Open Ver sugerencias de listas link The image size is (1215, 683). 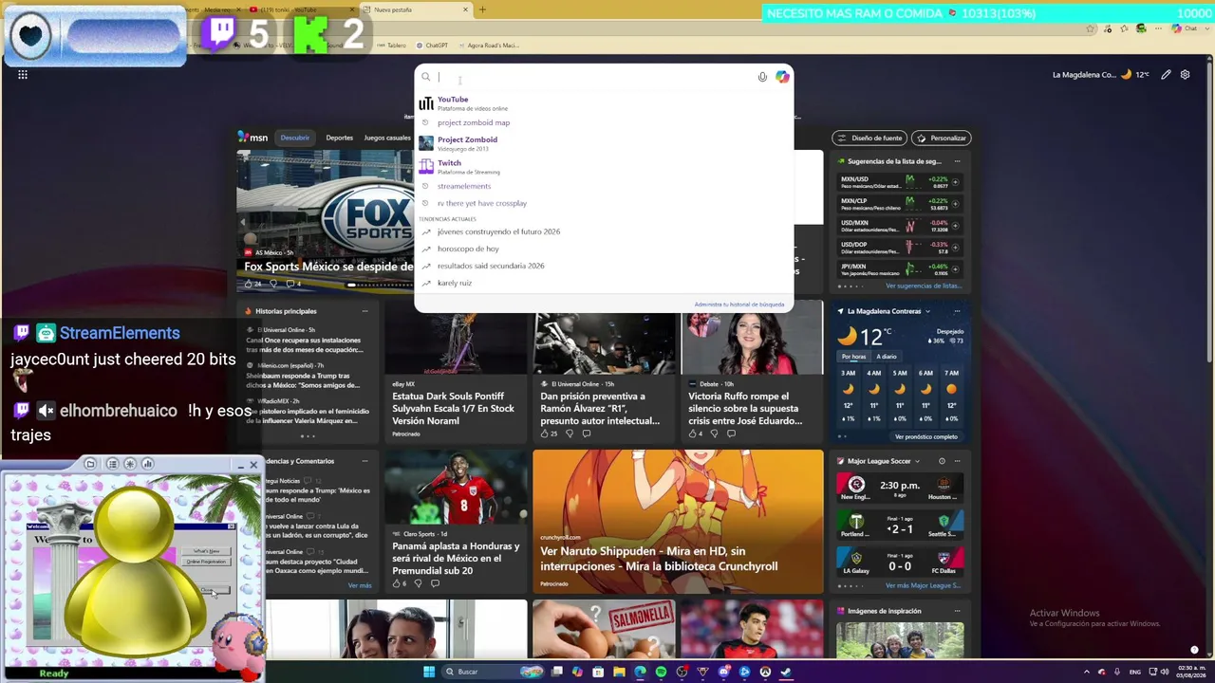tap(924, 286)
